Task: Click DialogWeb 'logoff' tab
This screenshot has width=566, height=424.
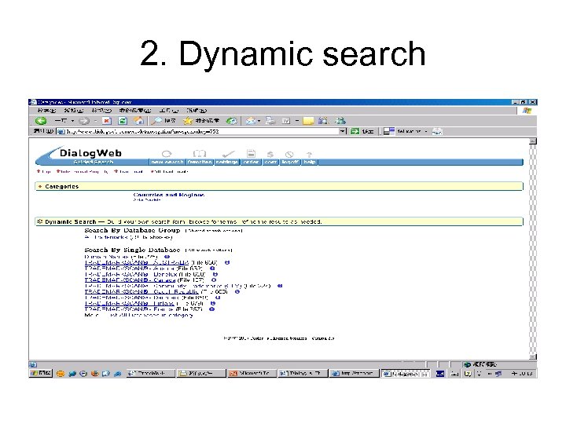Action: coord(290,163)
